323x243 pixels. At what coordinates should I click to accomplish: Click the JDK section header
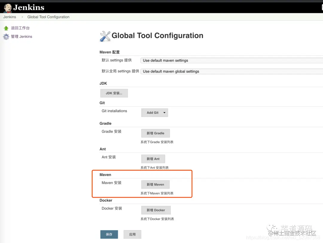point(103,83)
